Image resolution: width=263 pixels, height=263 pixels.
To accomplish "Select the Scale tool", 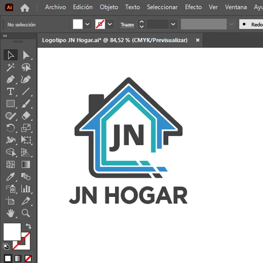I will click(26, 128).
